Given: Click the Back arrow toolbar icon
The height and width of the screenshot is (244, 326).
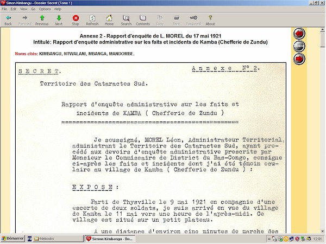Looking at the screenshot, I should click(x=8, y=20).
